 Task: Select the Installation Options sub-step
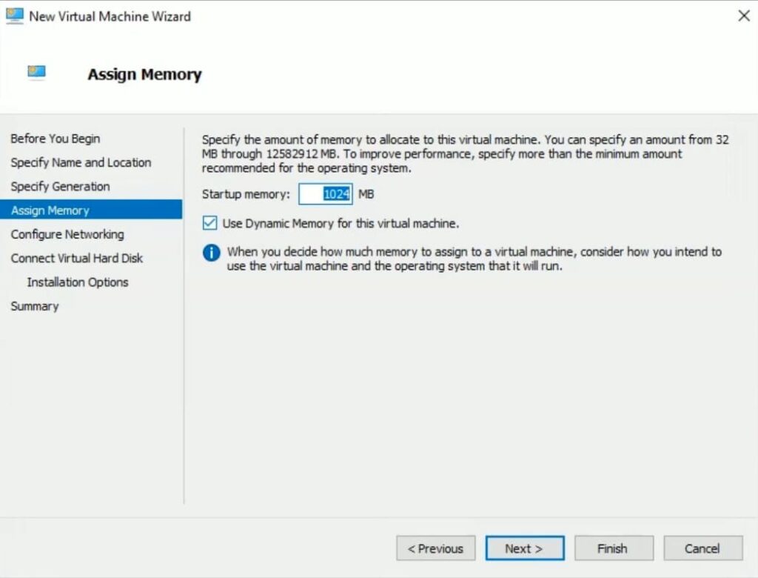coord(78,282)
